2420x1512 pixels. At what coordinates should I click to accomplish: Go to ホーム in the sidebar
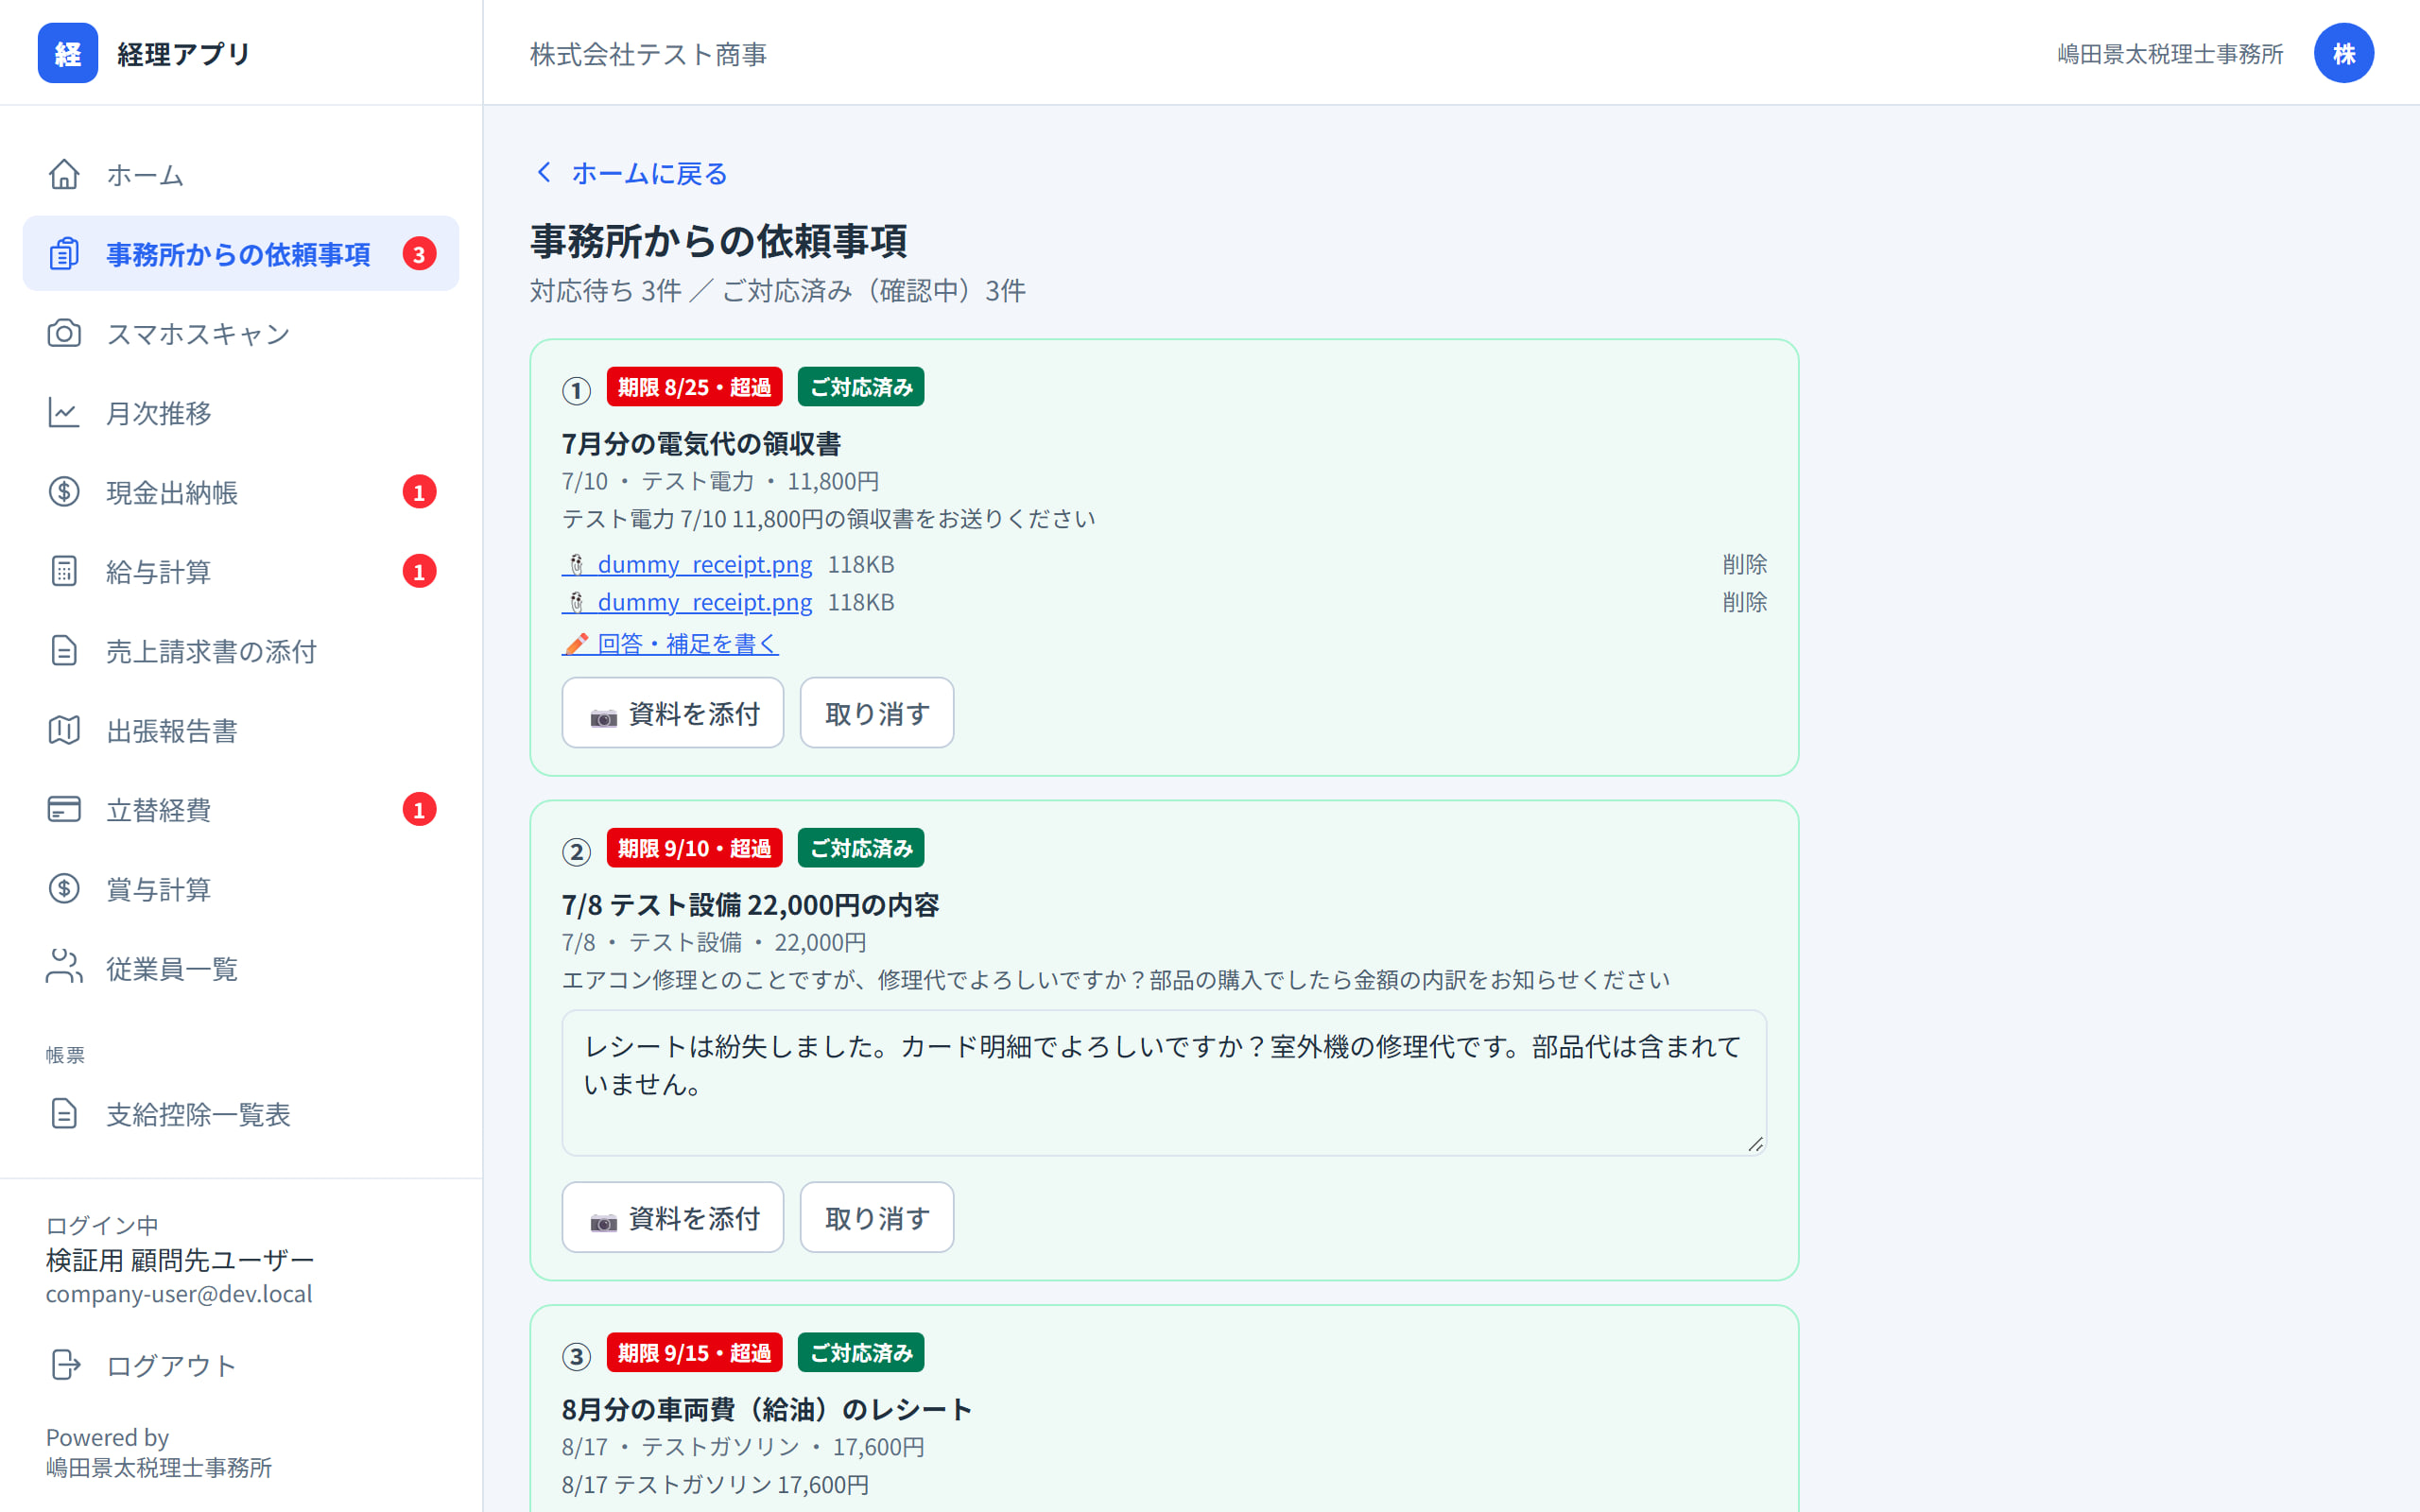pos(241,174)
